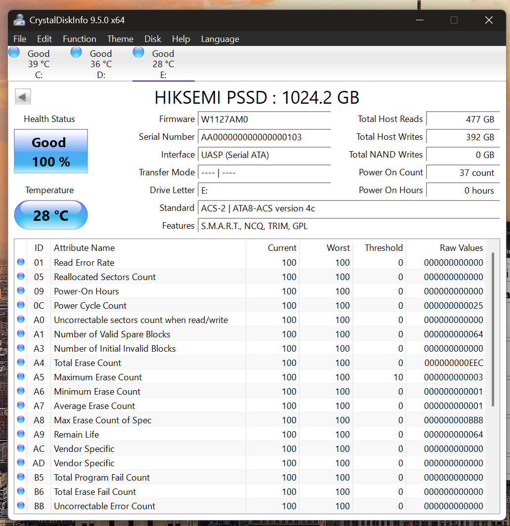Image resolution: width=510 pixels, height=526 pixels.
Task: Click the status icon for Total Erase Count
Action: coord(21,362)
